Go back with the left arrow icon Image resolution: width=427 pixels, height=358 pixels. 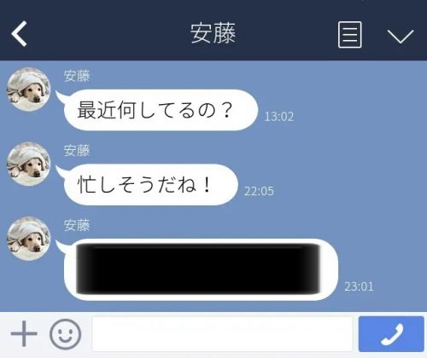point(19,33)
